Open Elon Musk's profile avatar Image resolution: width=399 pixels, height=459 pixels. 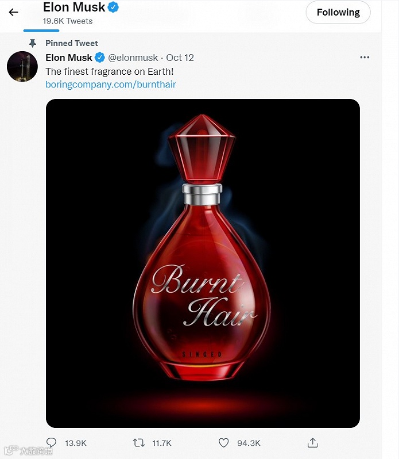[22, 66]
